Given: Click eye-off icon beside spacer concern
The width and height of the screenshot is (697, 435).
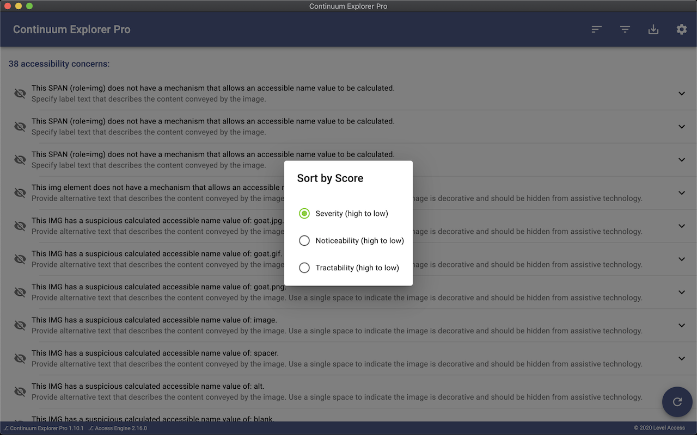Looking at the screenshot, I should coord(20,359).
